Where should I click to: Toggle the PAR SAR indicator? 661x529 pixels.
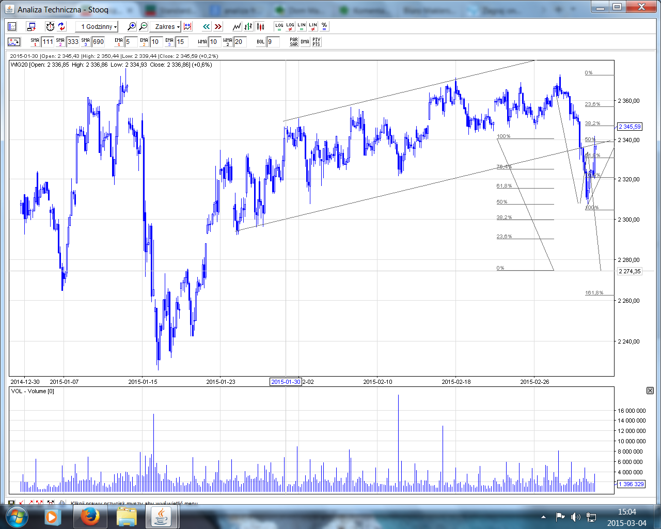coord(294,42)
